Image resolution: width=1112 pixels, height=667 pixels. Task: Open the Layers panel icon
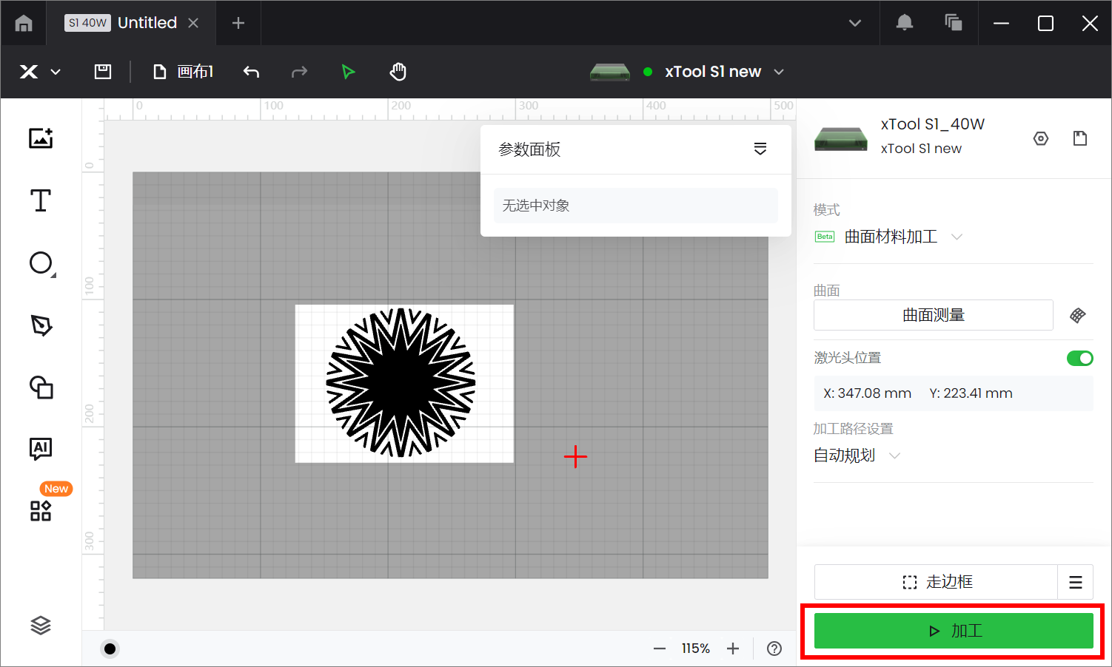(41, 626)
